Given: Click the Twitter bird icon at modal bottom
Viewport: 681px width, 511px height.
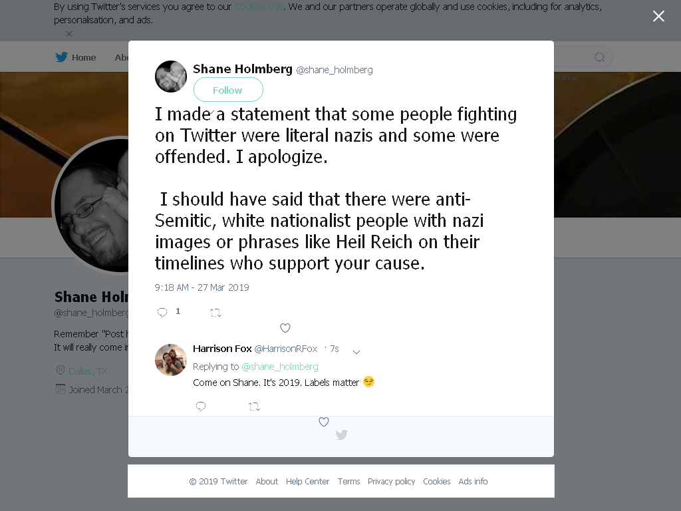Looking at the screenshot, I should pos(341,434).
